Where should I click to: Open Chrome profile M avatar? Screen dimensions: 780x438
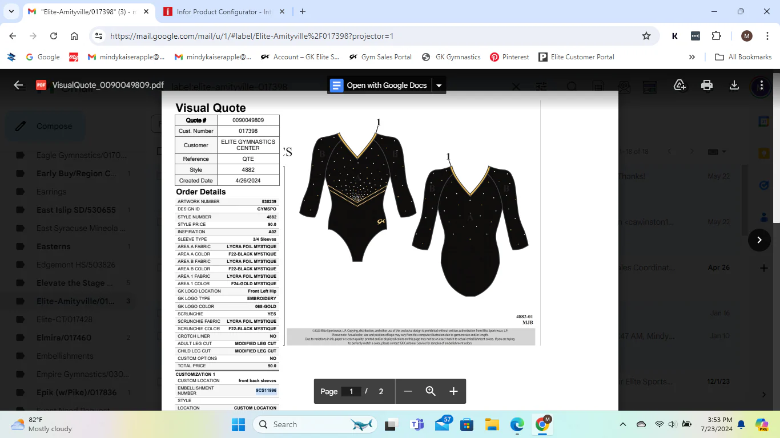[x=747, y=36]
